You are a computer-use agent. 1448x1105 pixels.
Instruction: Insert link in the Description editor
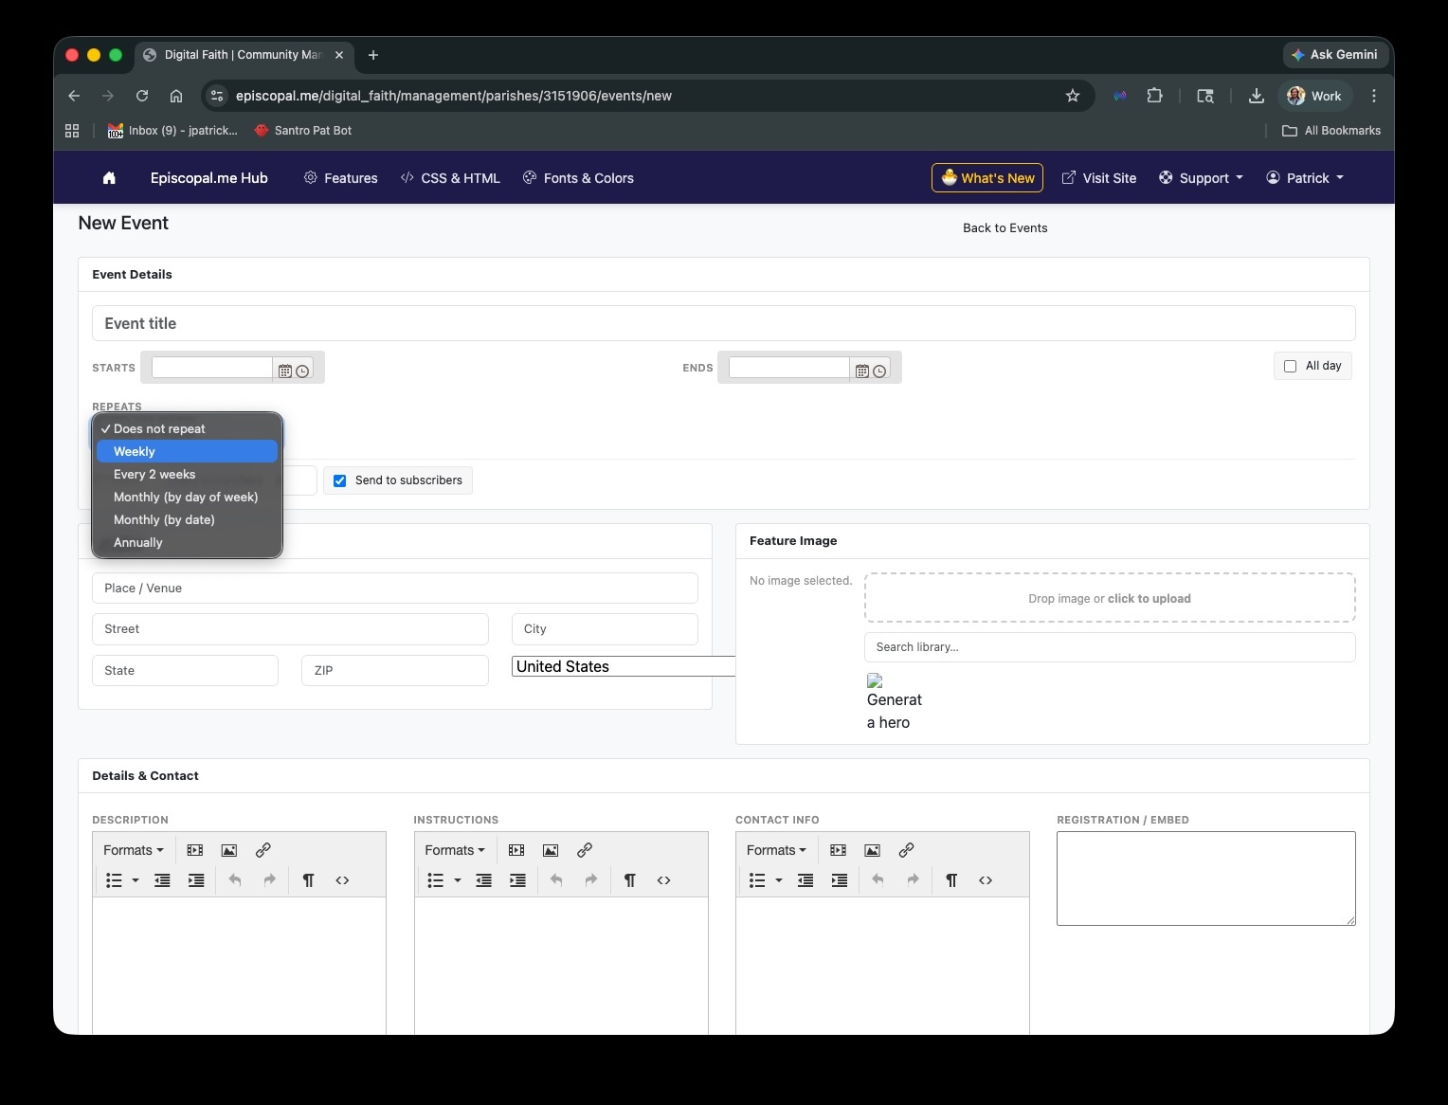(x=263, y=850)
